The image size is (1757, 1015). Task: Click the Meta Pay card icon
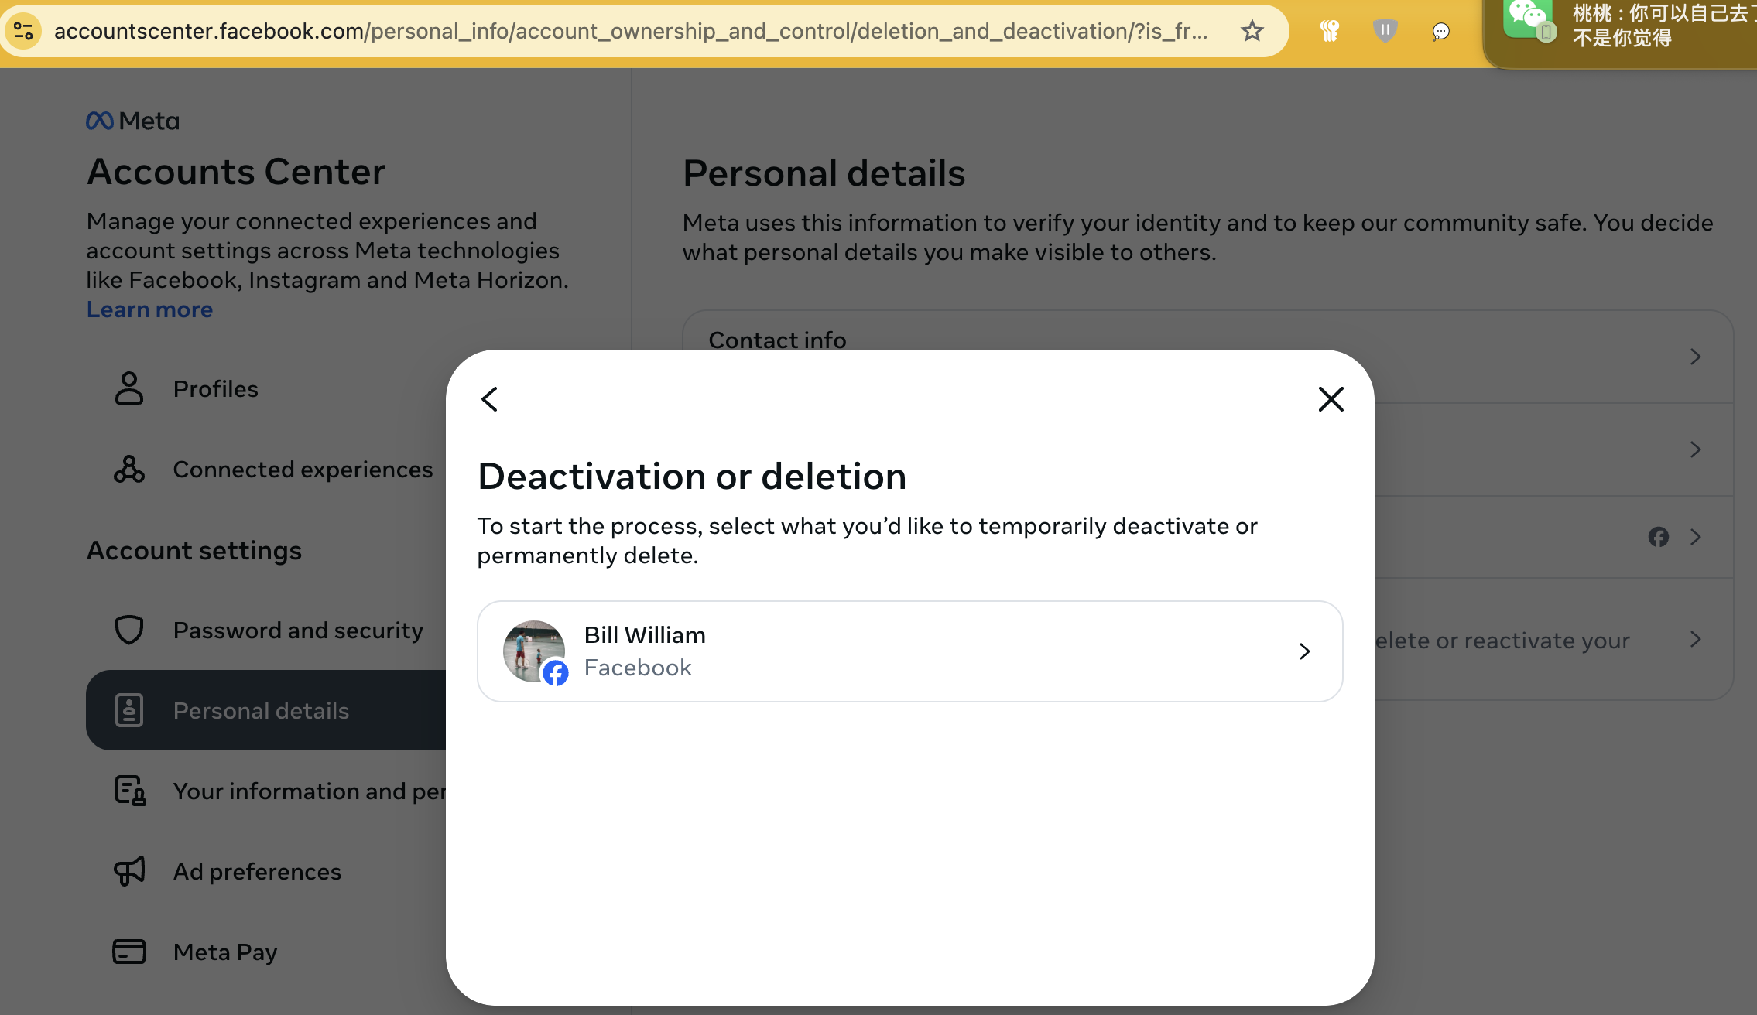pos(129,952)
